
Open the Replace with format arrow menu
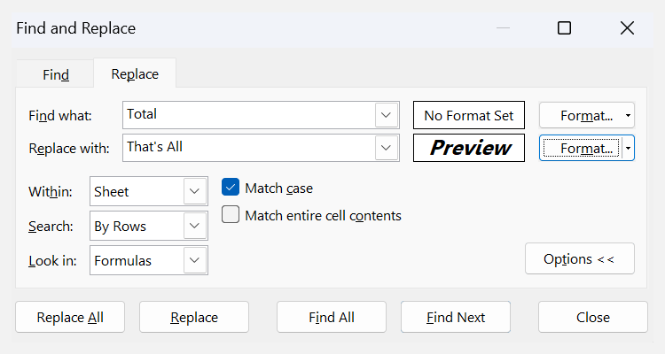[629, 148]
